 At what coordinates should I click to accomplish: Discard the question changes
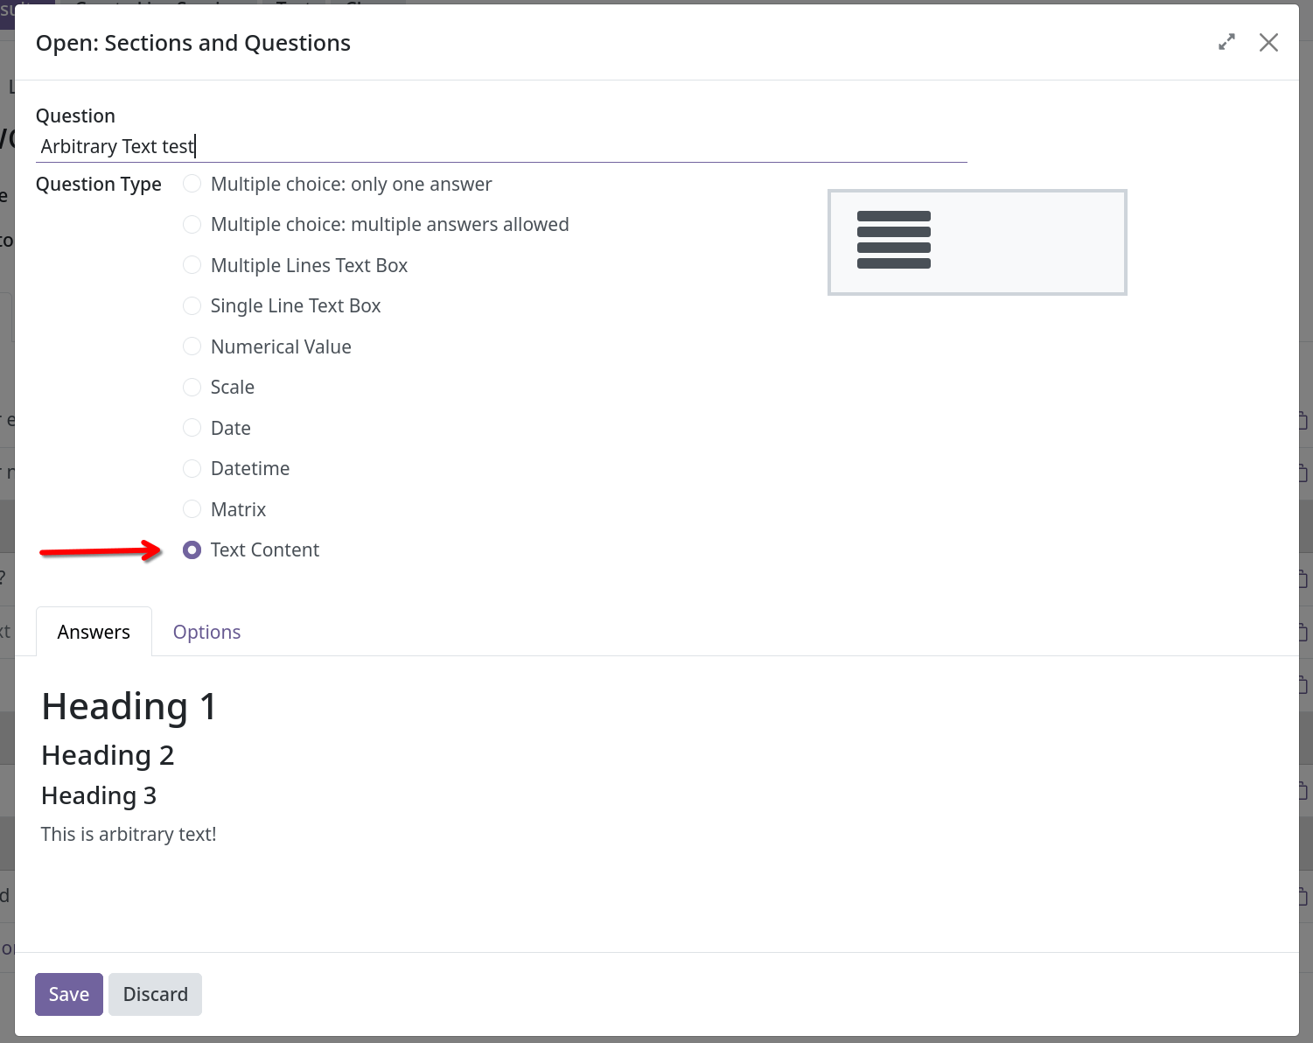(x=155, y=994)
